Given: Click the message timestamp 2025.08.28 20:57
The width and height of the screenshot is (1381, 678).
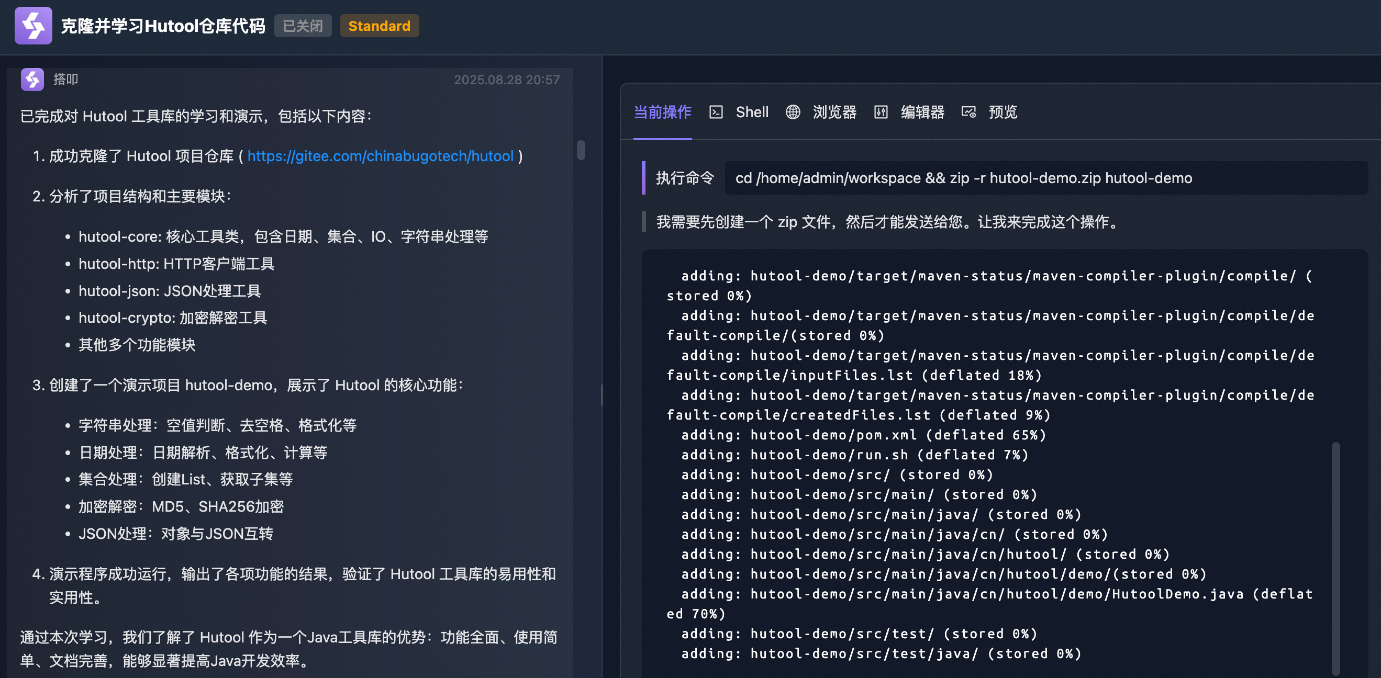Looking at the screenshot, I should tap(506, 80).
